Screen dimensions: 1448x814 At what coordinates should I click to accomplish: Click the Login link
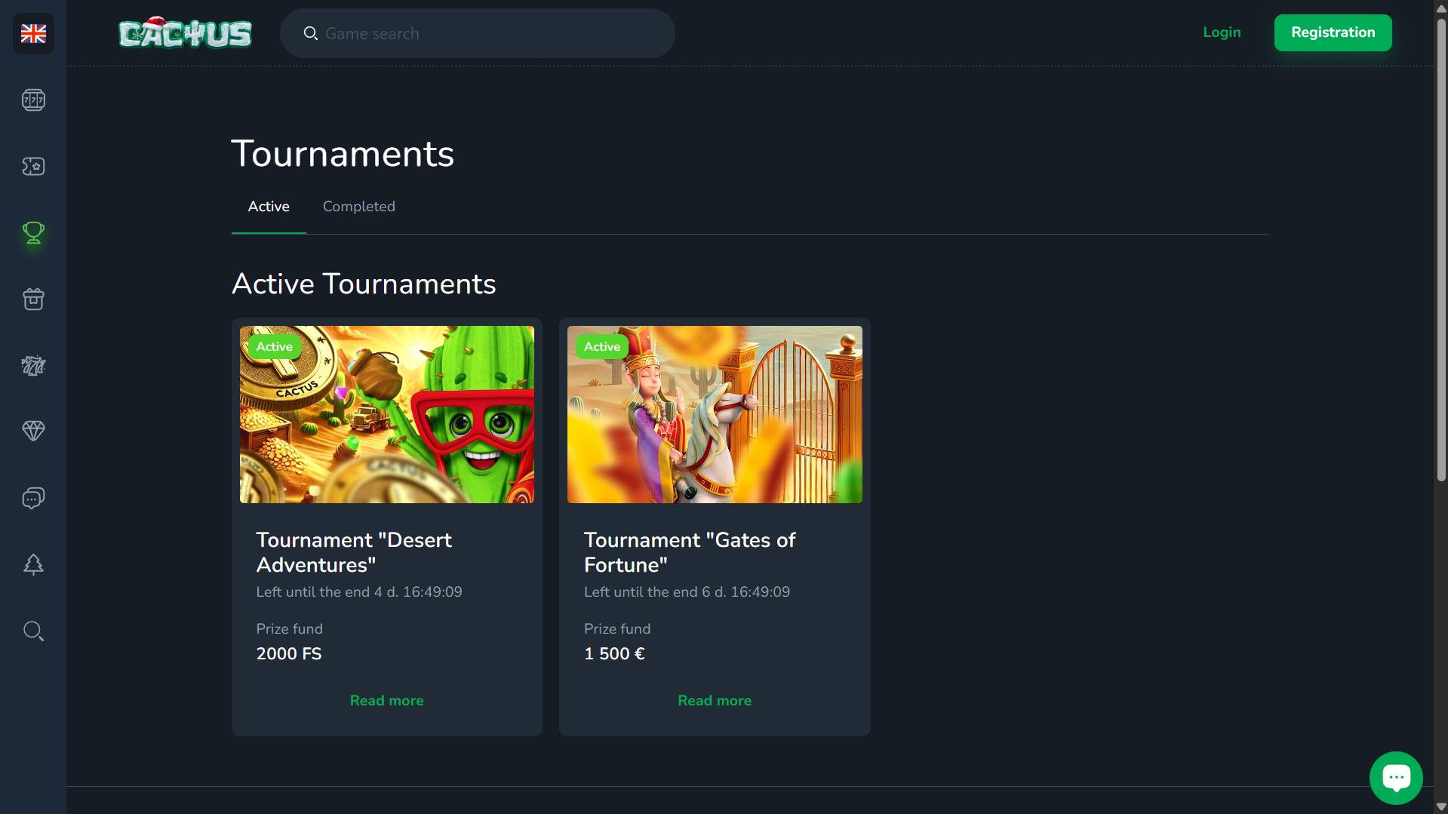pos(1222,32)
